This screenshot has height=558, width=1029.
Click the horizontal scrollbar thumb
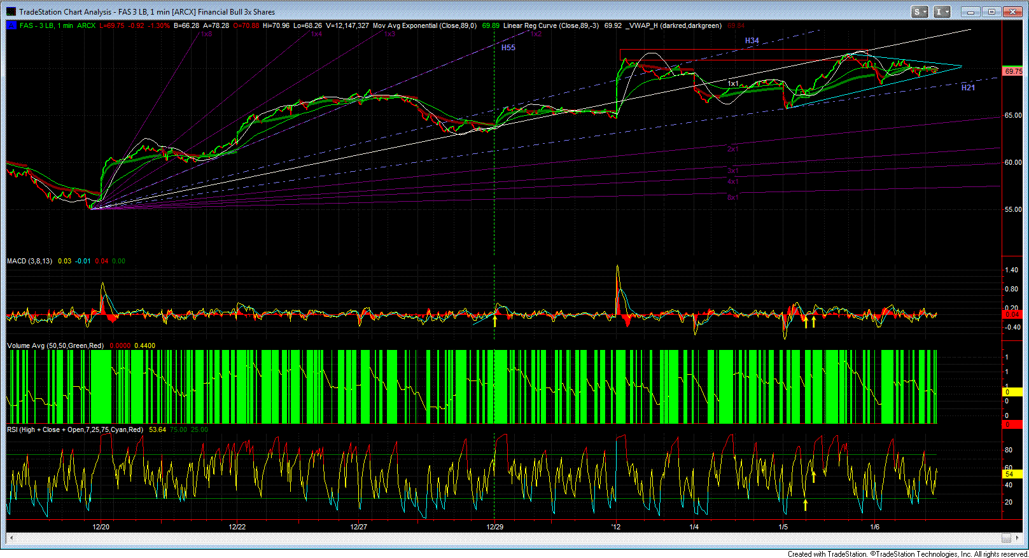[1006, 538]
